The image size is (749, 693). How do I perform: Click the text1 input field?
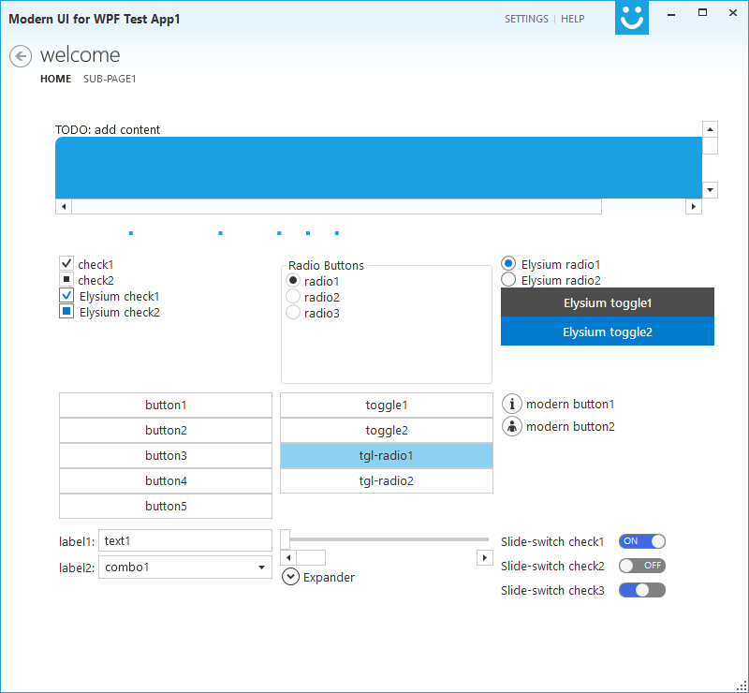tap(185, 540)
